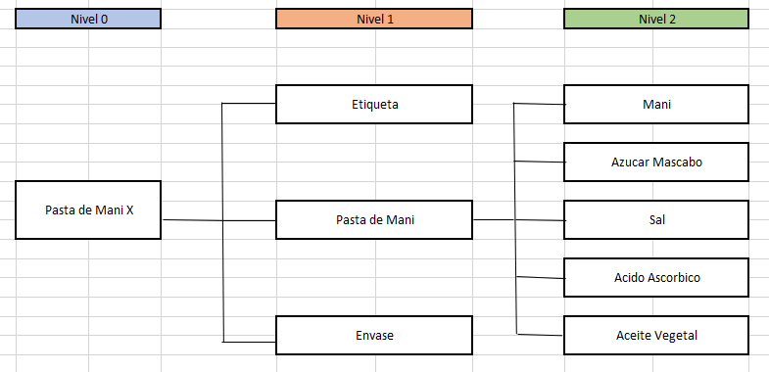
Task: Select the Aceite Vegetal box
Action: pos(656,335)
